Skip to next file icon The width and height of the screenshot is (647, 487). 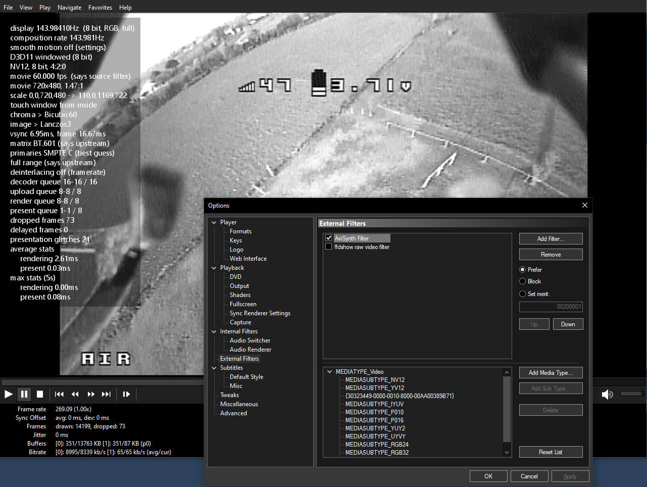tap(106, 394)
